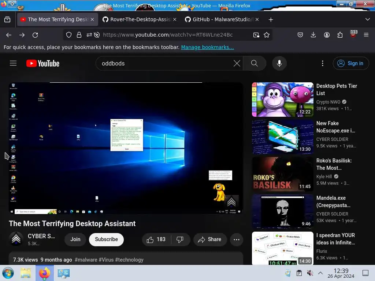Click the main video player
375x281 pixels.
click(126, 148)
